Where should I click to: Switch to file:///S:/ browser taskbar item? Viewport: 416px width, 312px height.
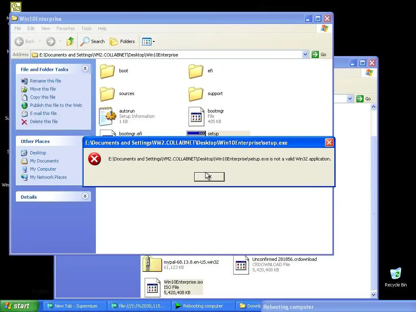point(140,306)
